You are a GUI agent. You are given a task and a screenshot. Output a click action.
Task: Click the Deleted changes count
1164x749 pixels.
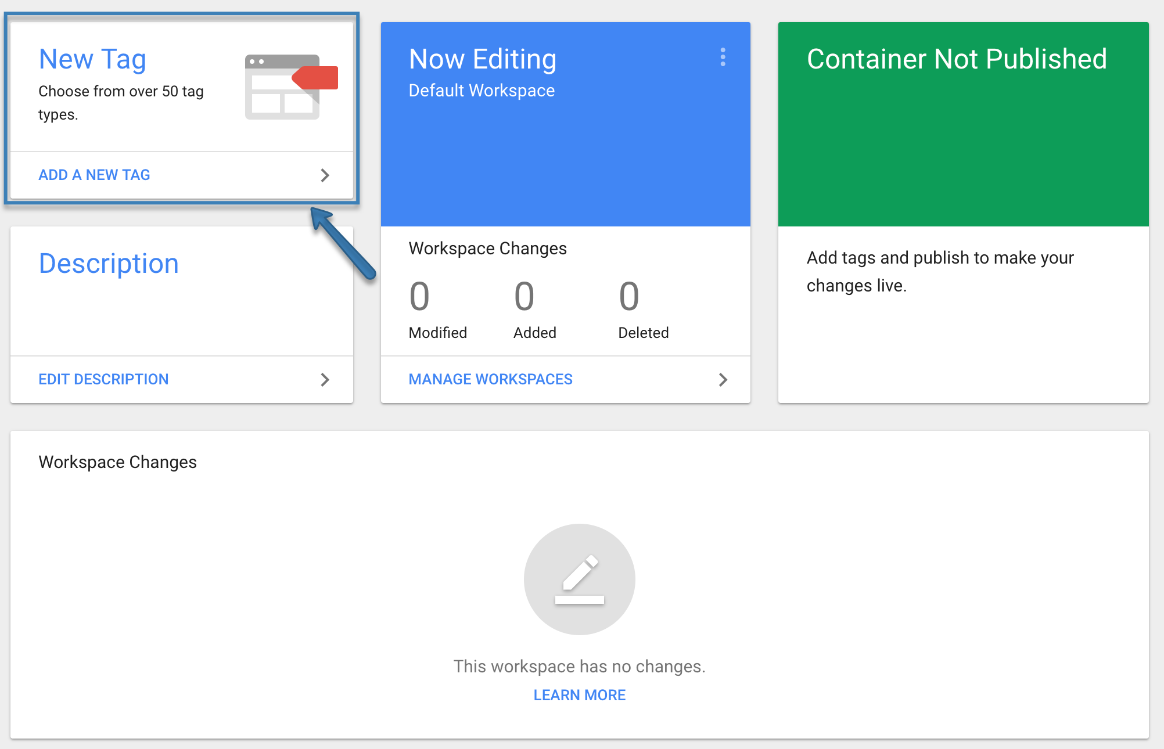629,297
